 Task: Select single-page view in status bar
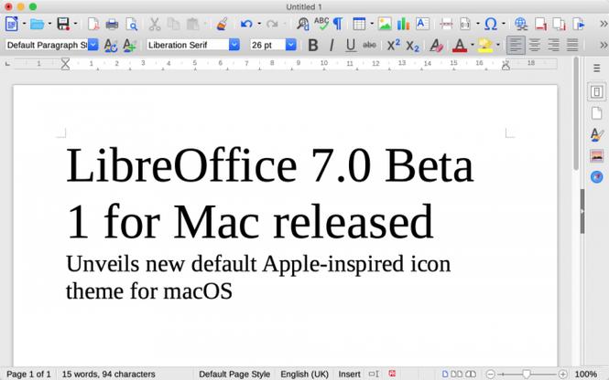(x=445, y=375)
